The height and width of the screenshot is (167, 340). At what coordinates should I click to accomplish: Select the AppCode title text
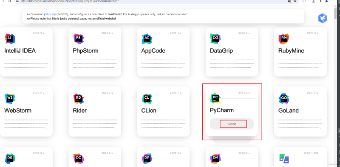pos(153,51)
